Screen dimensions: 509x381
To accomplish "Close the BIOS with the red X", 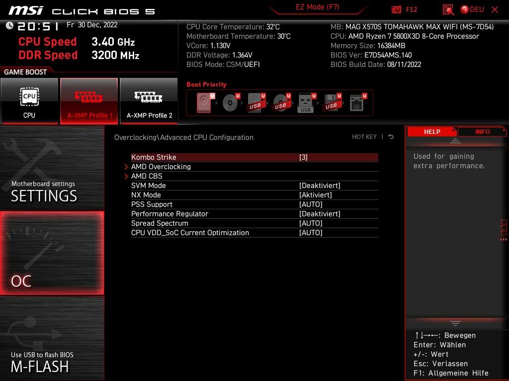I will (495, 10).
